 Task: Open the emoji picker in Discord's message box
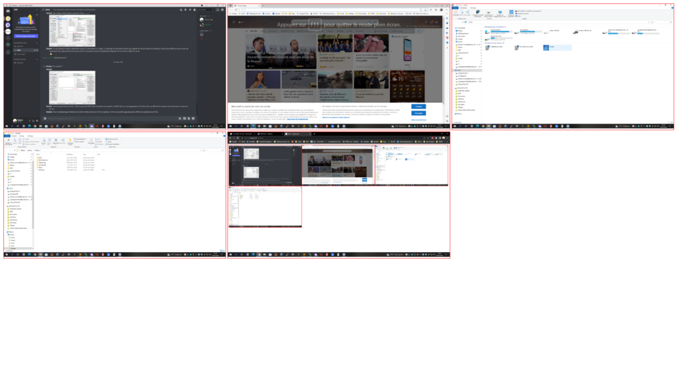click(193, 118)
